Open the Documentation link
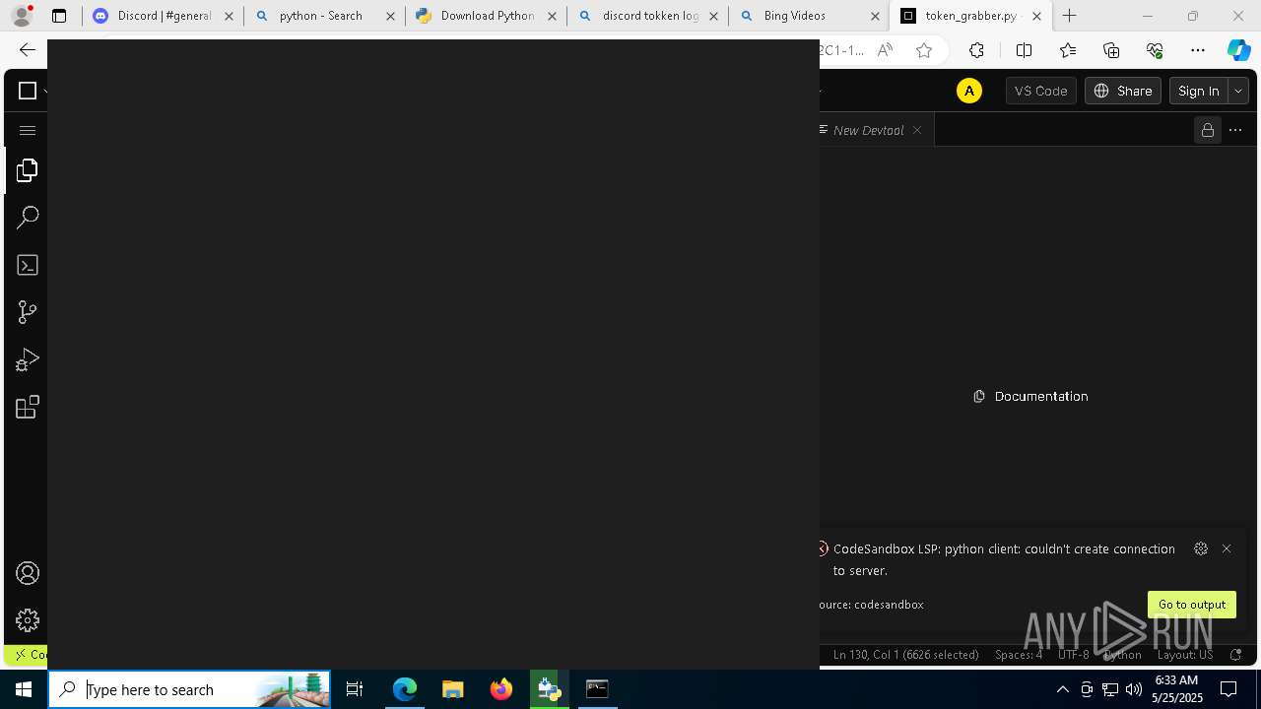1261x709 pixels. click(x=1030, y=396)
